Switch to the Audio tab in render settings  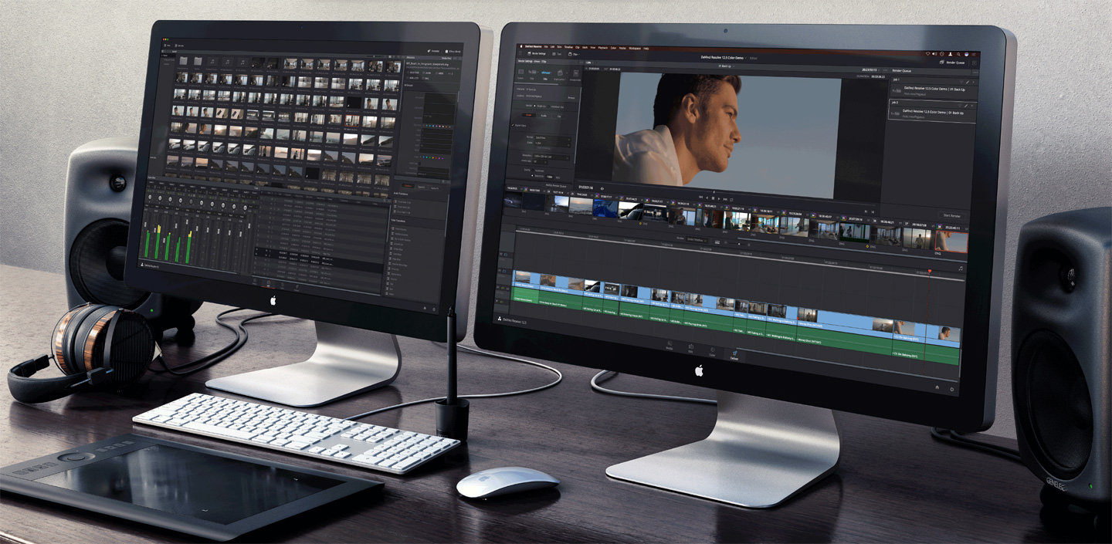pyautogui.click(x=542, y=115)
